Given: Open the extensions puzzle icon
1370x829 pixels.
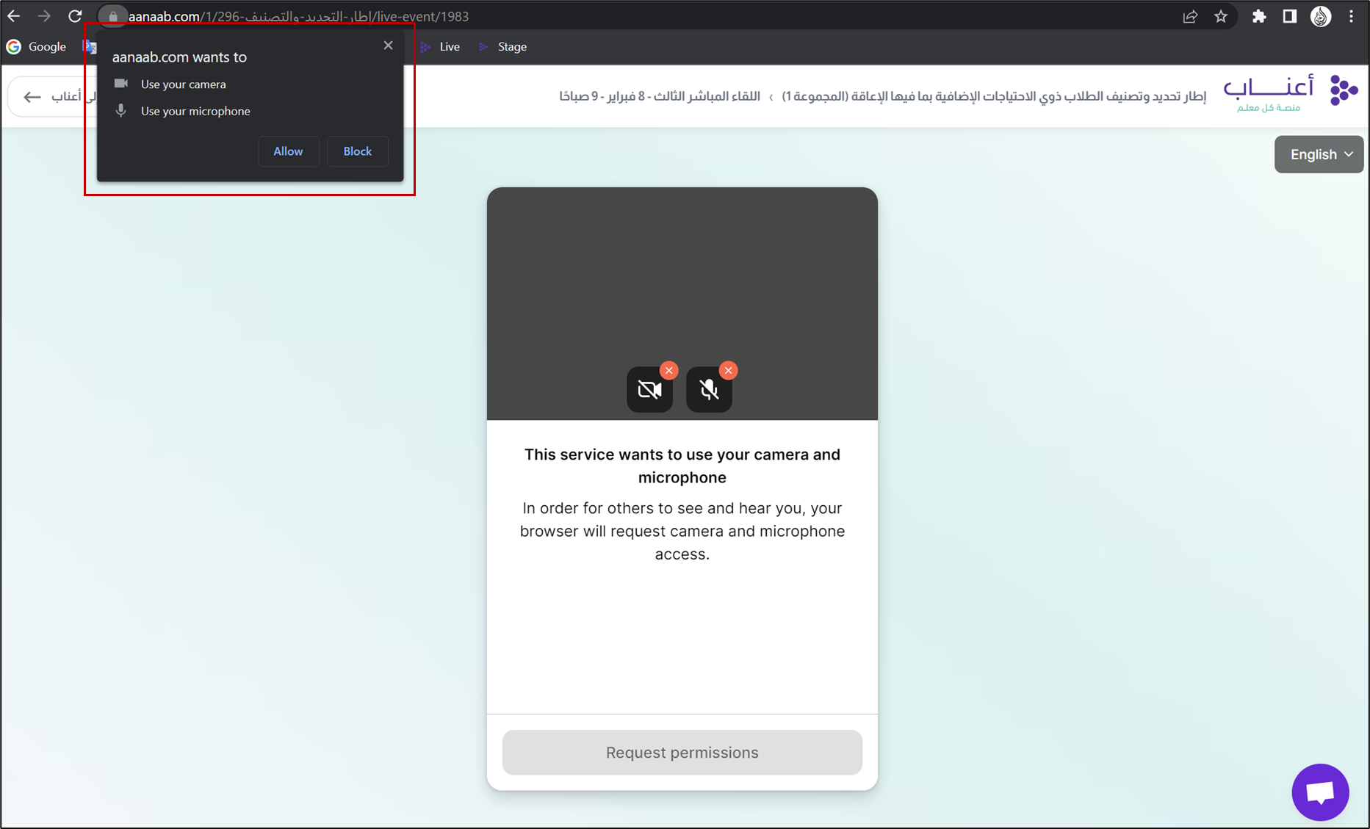Looking at the screenshot, I should click(x=1259, y=16).
